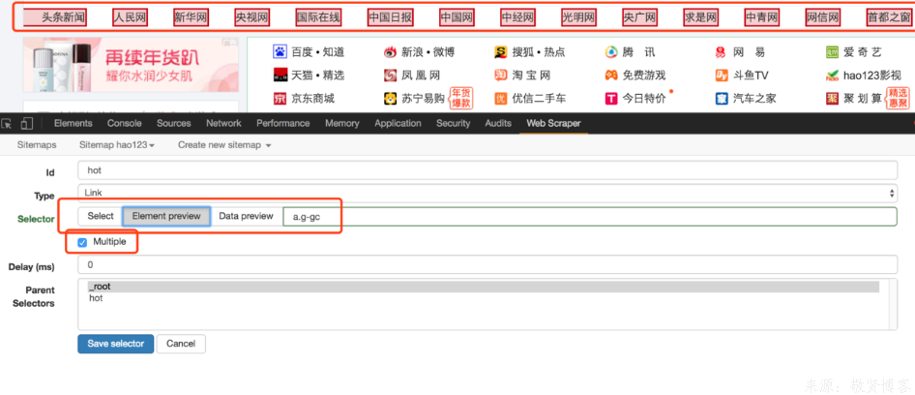Select _root in Parent Selectors list
The width and height of the screenshot is (915, 395).
point(484,287)
